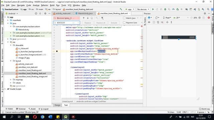Viewport: 214px width, 120px height.
Task: Zoom out the preview with minus icon
Action: (192, 18)
